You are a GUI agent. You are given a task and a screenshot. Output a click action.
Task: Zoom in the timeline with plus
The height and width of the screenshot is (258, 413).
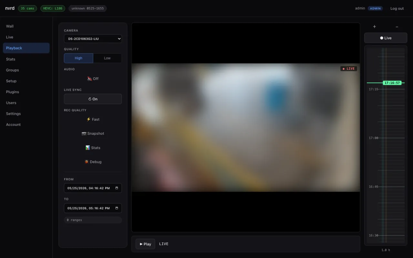374,27
